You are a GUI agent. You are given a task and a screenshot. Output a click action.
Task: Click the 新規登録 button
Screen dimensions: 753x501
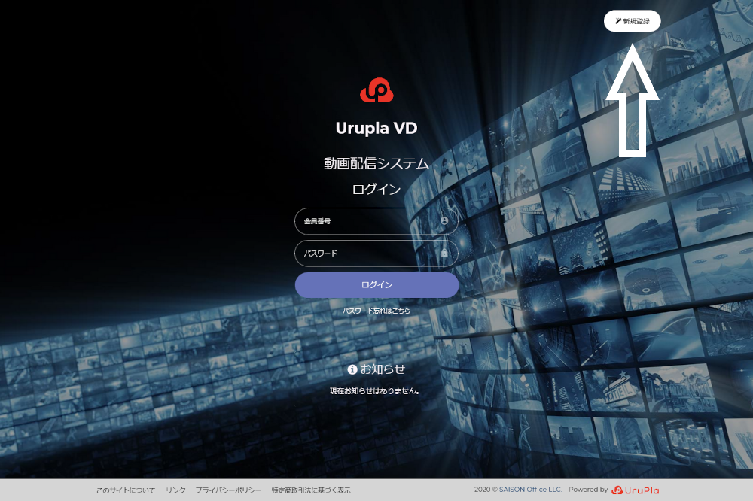point(632,21)
